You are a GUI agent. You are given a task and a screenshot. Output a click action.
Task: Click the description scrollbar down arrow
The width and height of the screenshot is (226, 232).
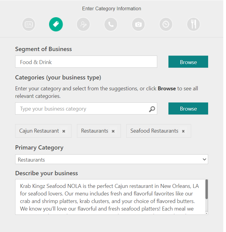[x=207, y=213]
